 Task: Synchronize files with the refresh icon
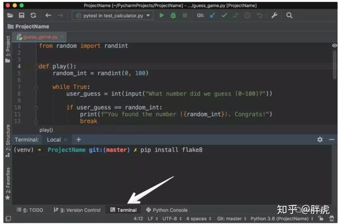pyautogui.click(x=33, y=15)
